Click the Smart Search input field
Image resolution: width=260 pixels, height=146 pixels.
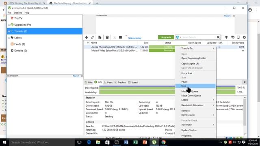(199, 37)
